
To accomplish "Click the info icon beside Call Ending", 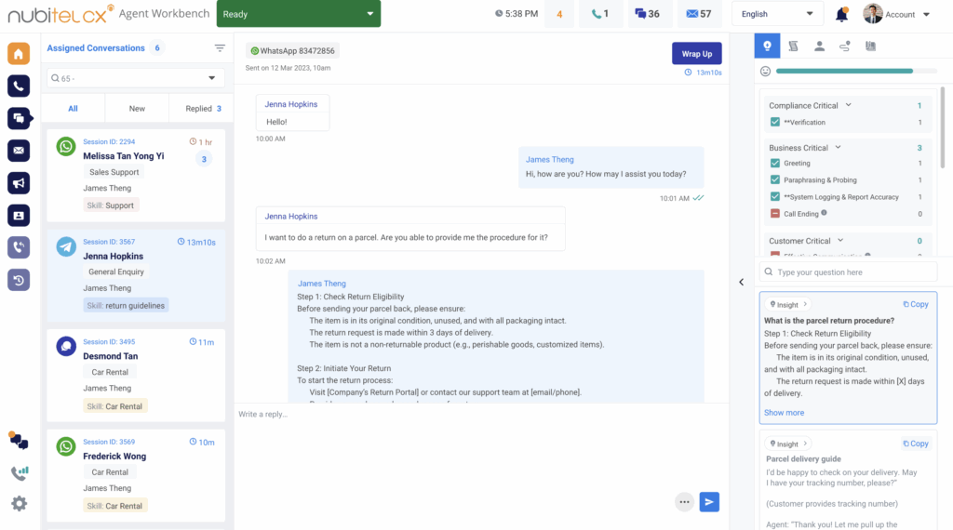I will (825, 213).
